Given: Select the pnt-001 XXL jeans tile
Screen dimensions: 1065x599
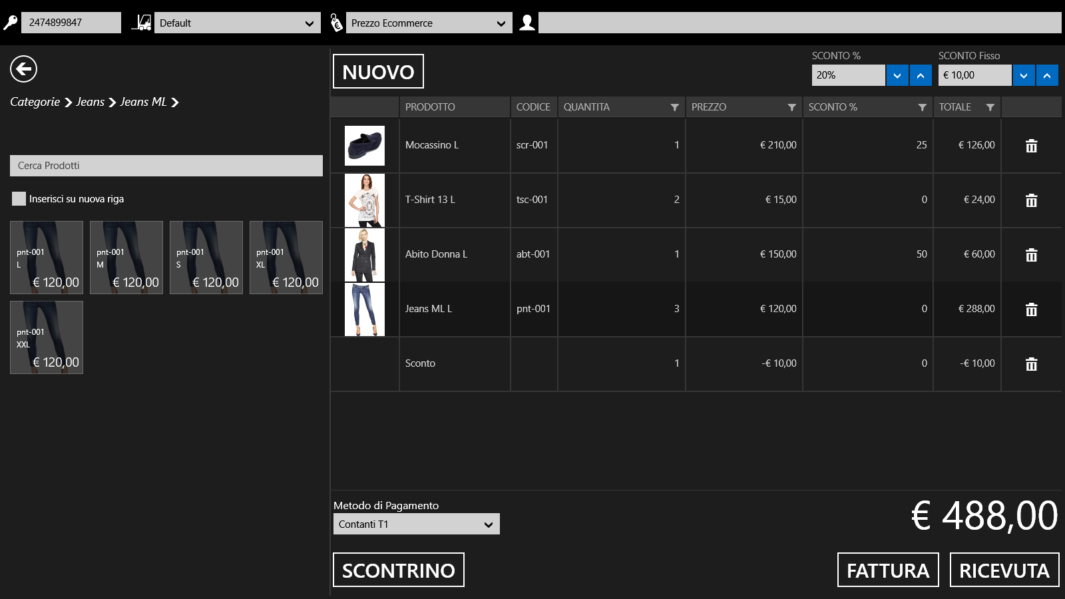Looking at the screenshot, I should [x=47, y=337].
